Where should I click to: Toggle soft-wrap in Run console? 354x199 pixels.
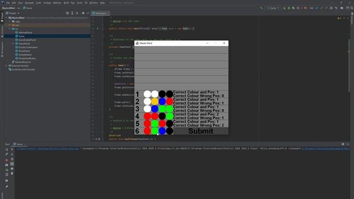pyautogui.click(x=12, y=159)
